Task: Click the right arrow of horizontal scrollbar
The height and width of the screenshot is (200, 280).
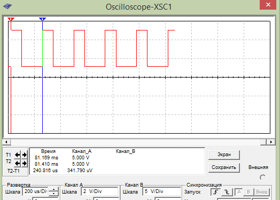Action: (x=271, y=142)
